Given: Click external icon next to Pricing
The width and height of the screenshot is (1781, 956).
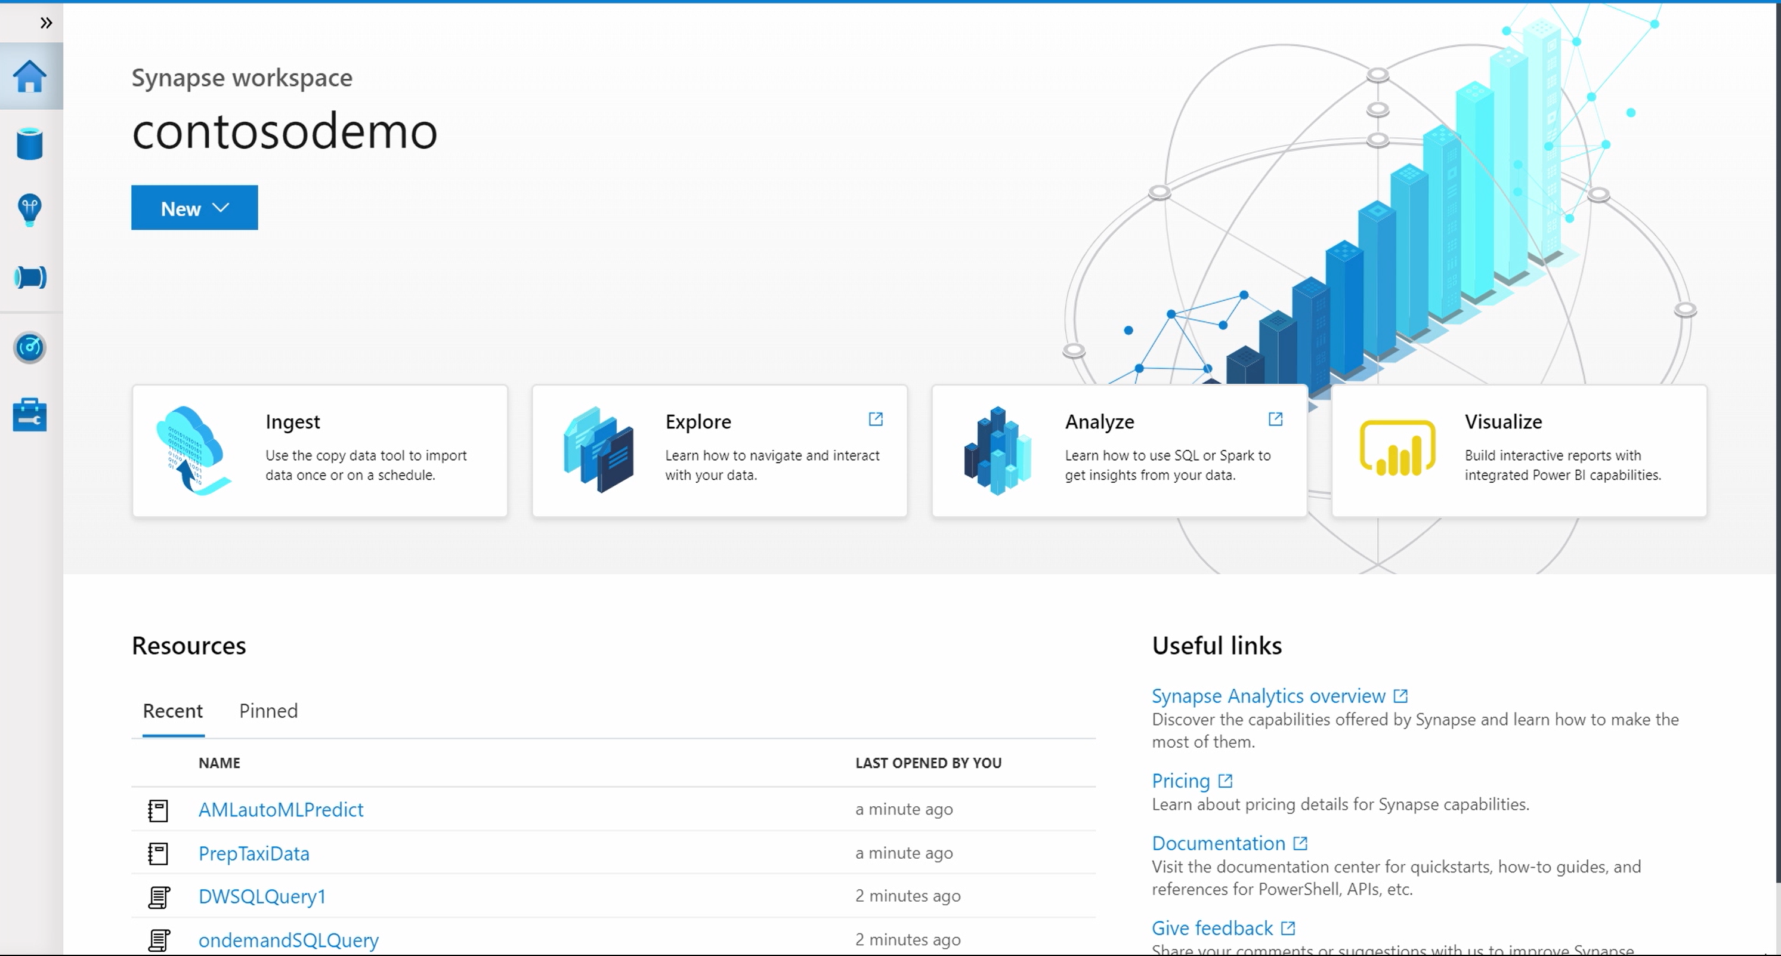Looking at the screenshot, I should [x=1225, y=781].
